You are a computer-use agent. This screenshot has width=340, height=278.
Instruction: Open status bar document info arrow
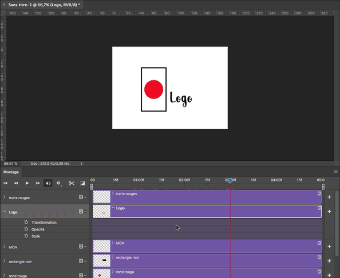point(81,164)
